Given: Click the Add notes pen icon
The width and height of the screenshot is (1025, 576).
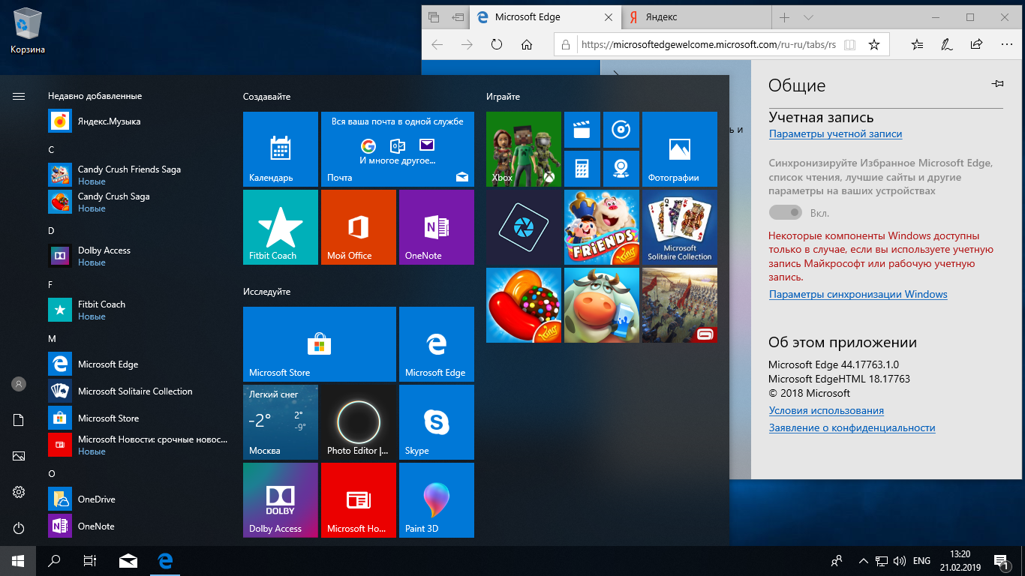Looking at the screenshot, I should tap(947, 45).
